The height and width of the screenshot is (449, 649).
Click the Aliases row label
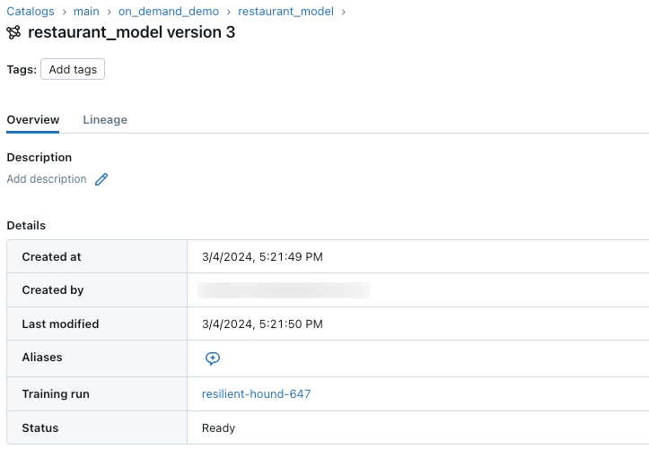pyautogui.click(x=42, y=358)
